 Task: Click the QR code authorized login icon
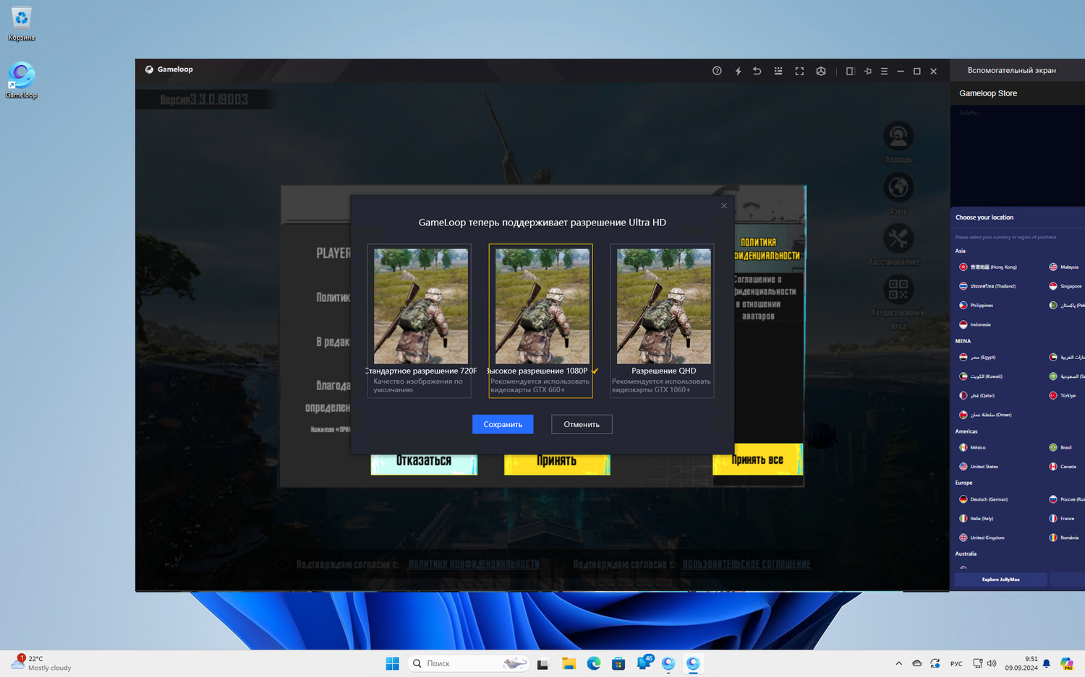(x=898, y=290)
